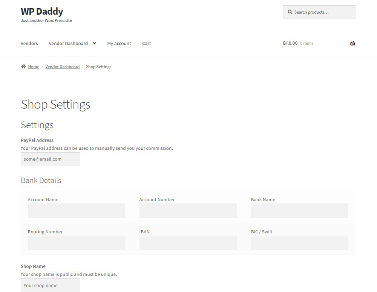Viewport: 377px width, 292px height.
Task: Click the WP Daddy site title
Action: pos(42,11)
